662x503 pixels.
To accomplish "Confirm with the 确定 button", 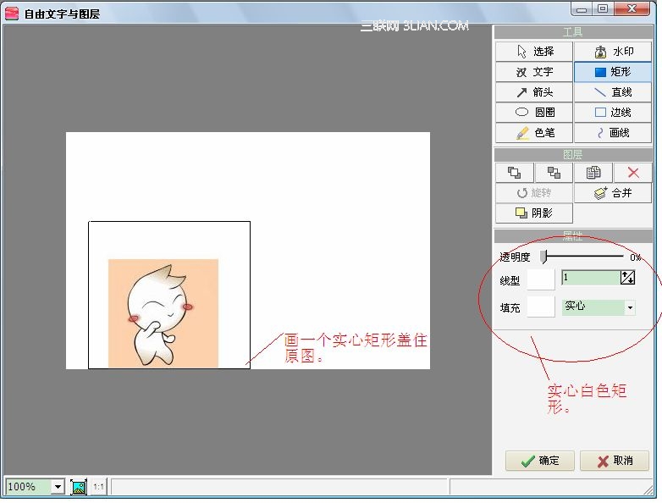I will coord(540,461).
